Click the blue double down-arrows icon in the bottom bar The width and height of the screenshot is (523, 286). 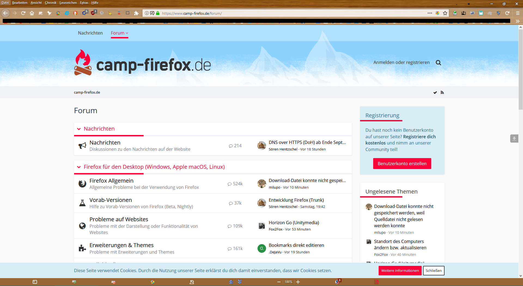click(x=240, y=282)
